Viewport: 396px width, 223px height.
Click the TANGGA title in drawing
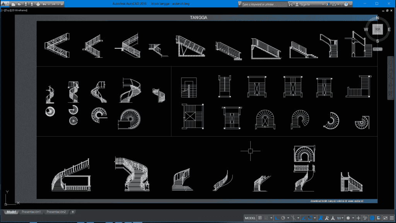(x=198, y=17)
